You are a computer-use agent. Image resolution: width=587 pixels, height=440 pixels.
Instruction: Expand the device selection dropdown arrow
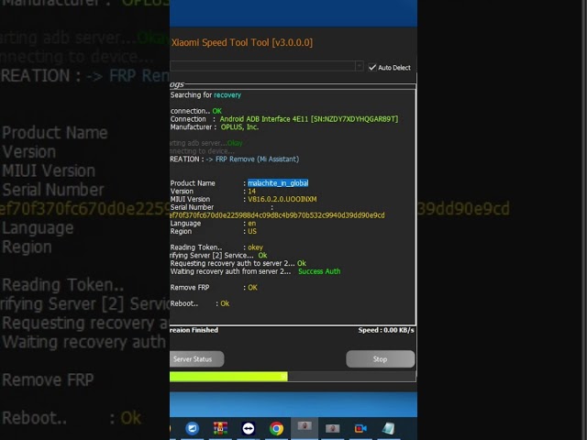[x=359, y=66]
